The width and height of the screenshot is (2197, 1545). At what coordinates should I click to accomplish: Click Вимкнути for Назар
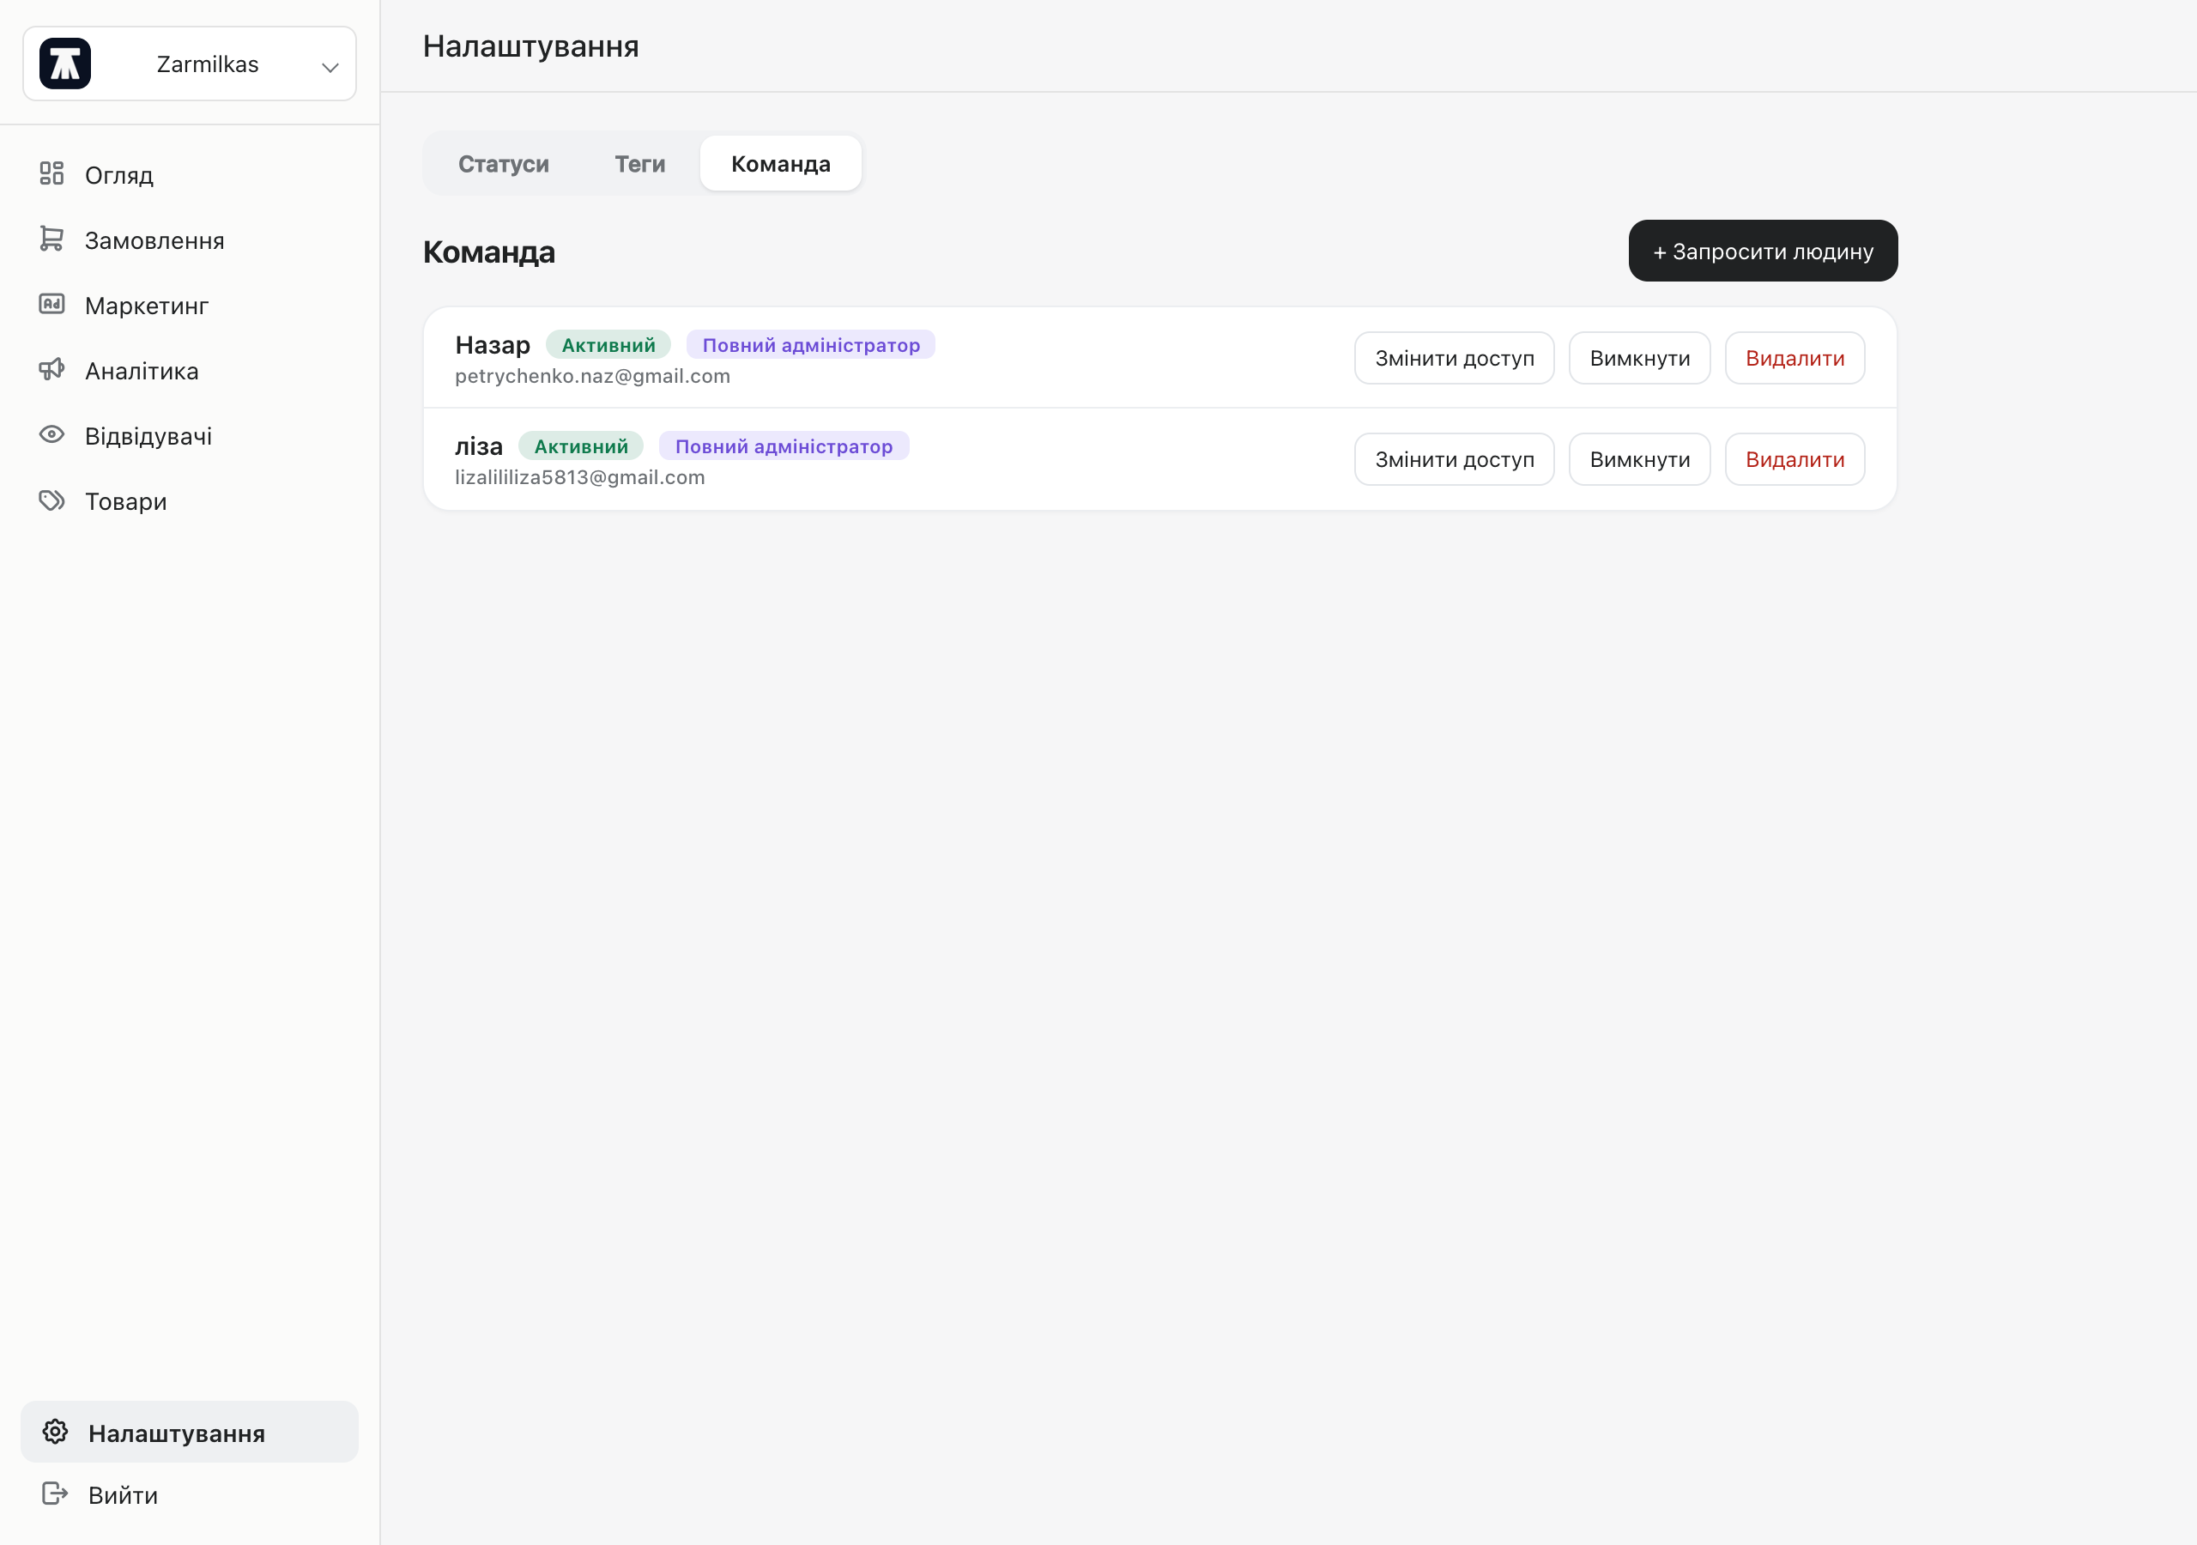click(1639, 358)
